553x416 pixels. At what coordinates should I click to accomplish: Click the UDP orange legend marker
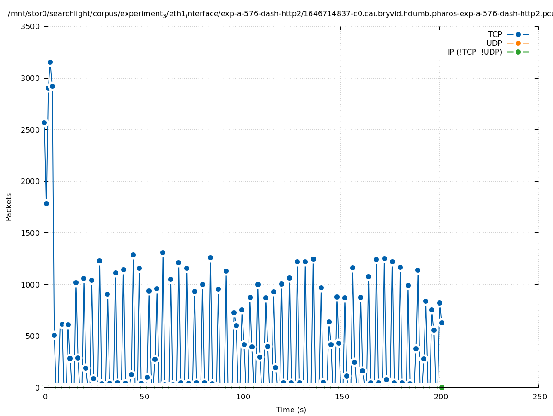tap(518, 43)
